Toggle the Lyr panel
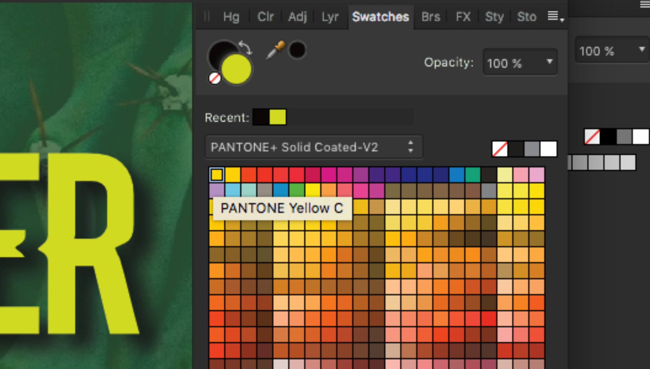The height and width of the screenshot is (369, 650). pos(330,17)
